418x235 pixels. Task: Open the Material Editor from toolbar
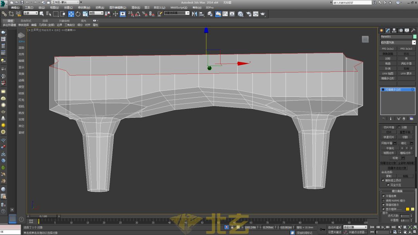(240, 14)
